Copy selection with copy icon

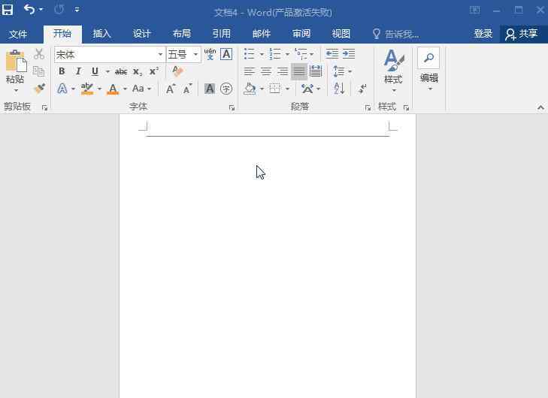39,71
